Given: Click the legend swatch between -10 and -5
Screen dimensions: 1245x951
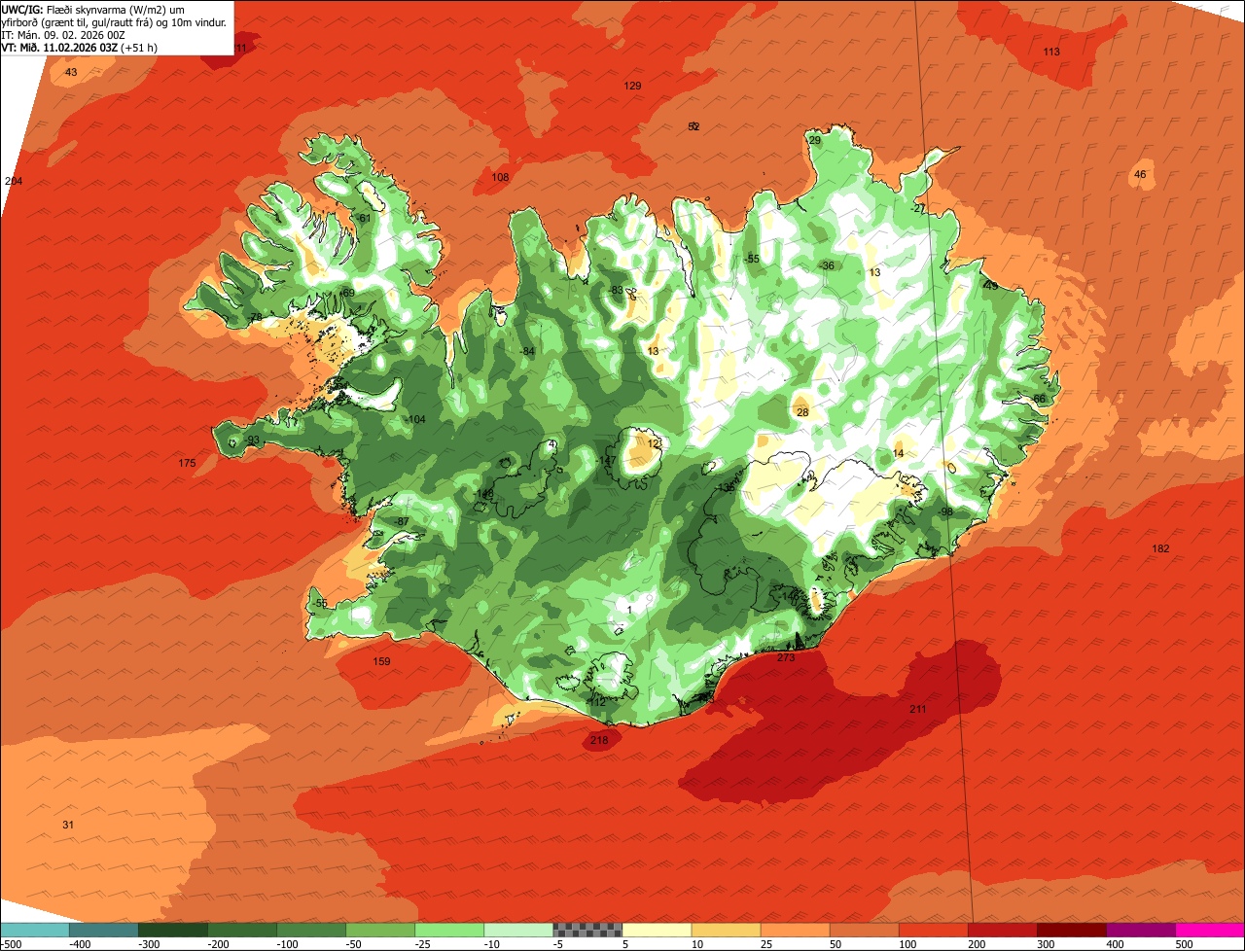Looking at the screenshot, I should coord(518,930).
